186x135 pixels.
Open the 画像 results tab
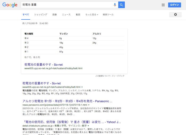coord(54,15)
